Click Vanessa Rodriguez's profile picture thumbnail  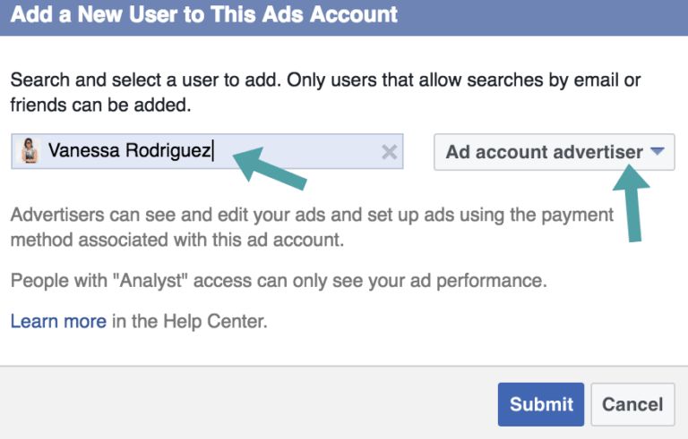click(x=30, y=152)
